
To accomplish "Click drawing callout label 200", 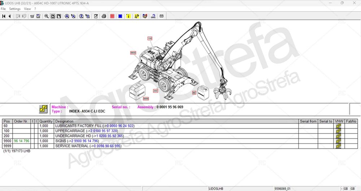I will pyautogui.click(x=156, y=91).
